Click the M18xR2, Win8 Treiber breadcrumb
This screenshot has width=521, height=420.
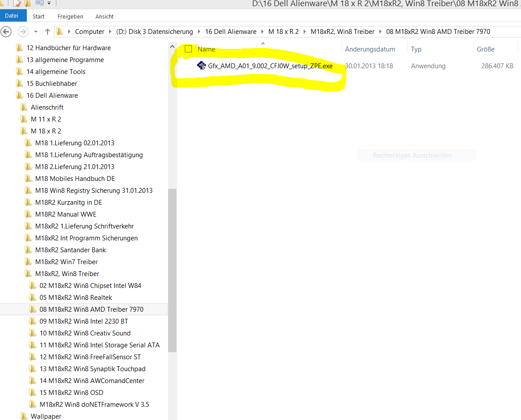[x=342, y=32]
